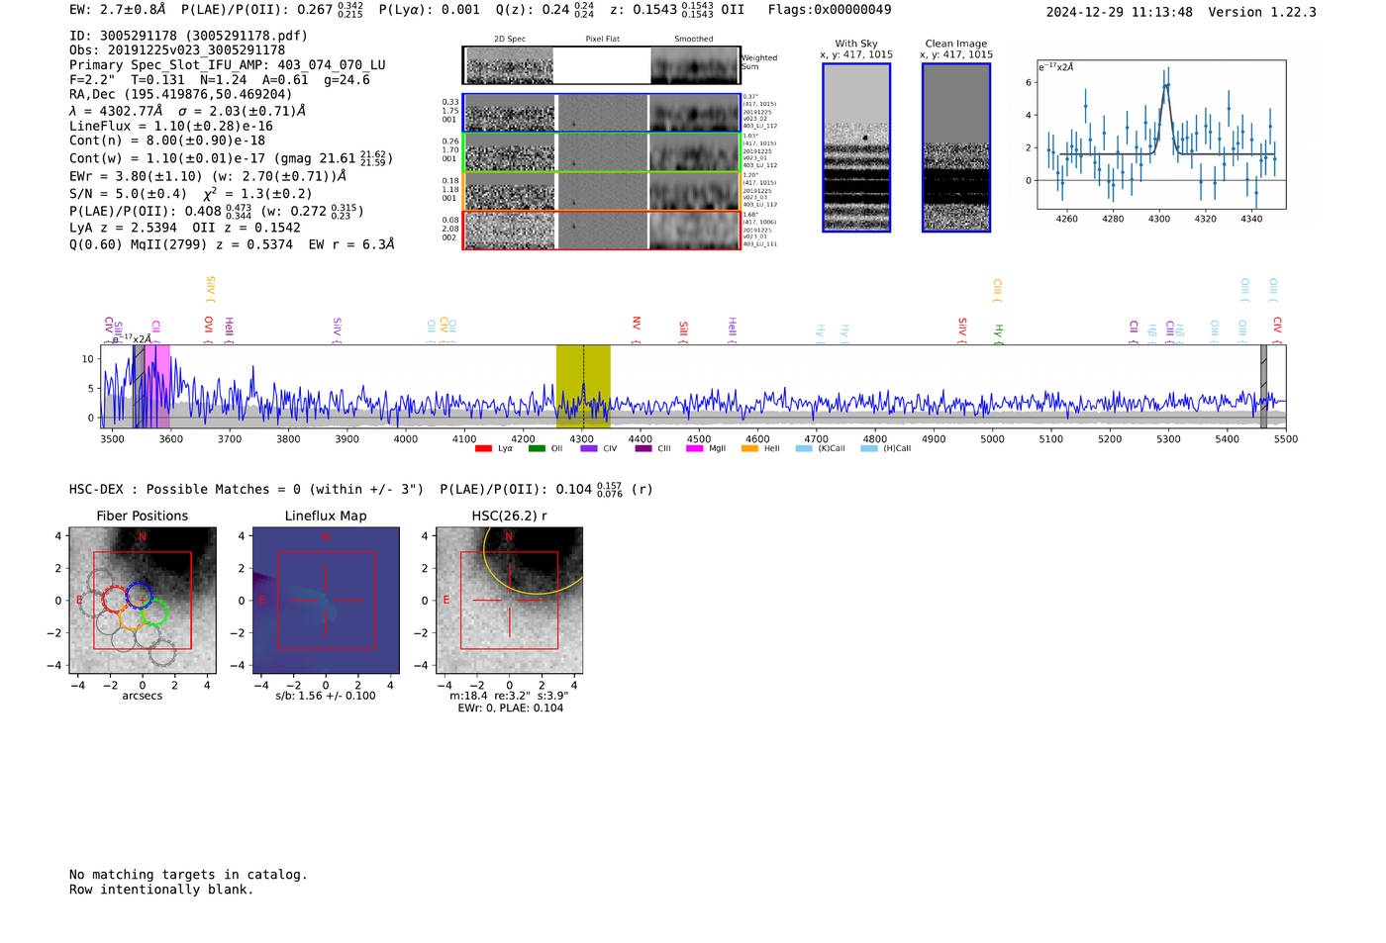Click the 'Cont(w)' gmag 21.61 line
Viewport: 1386px width, 943px height.
click(x=232, y=158)
